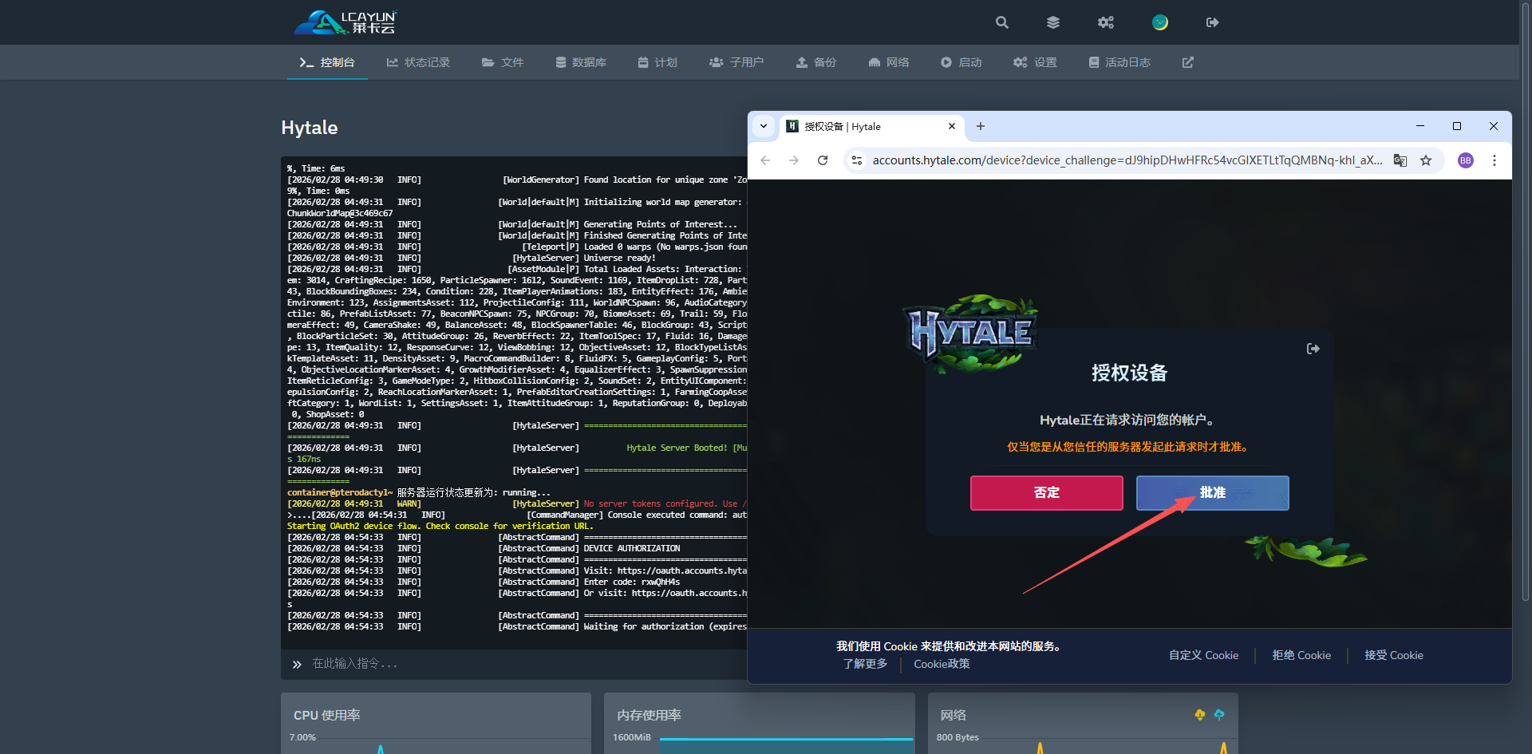
Task: Click the user avatar icon in header
Action: tap(1159, 22)
